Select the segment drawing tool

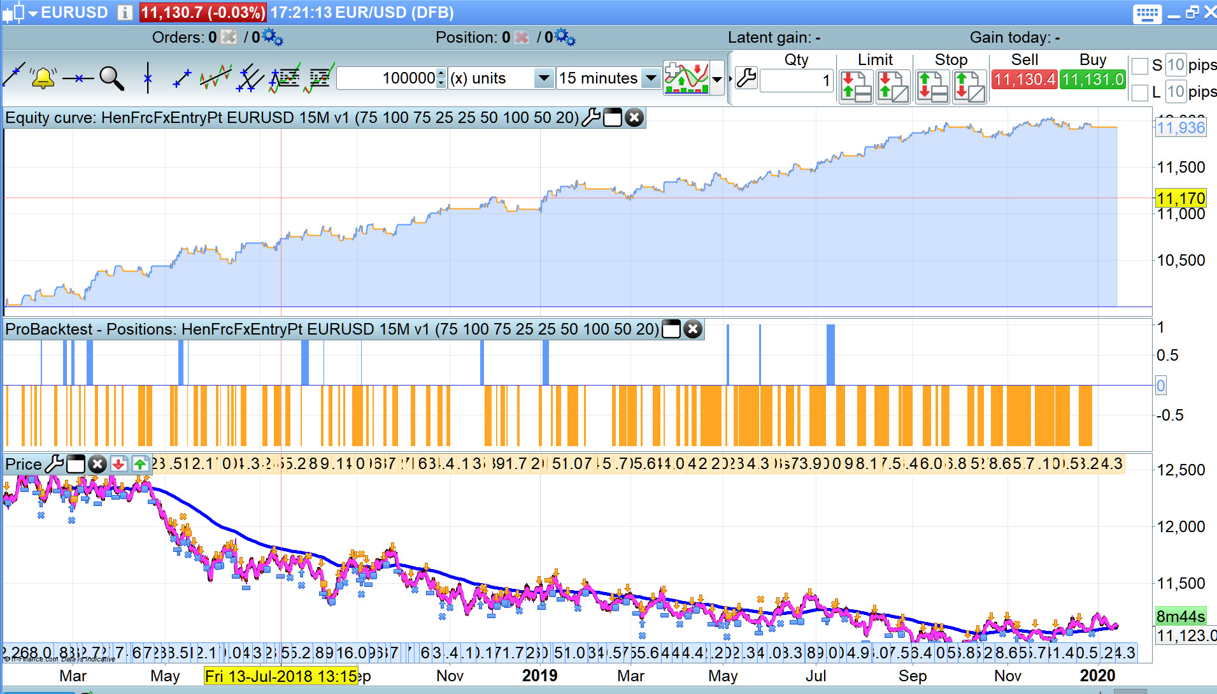[x=182, y=78]
